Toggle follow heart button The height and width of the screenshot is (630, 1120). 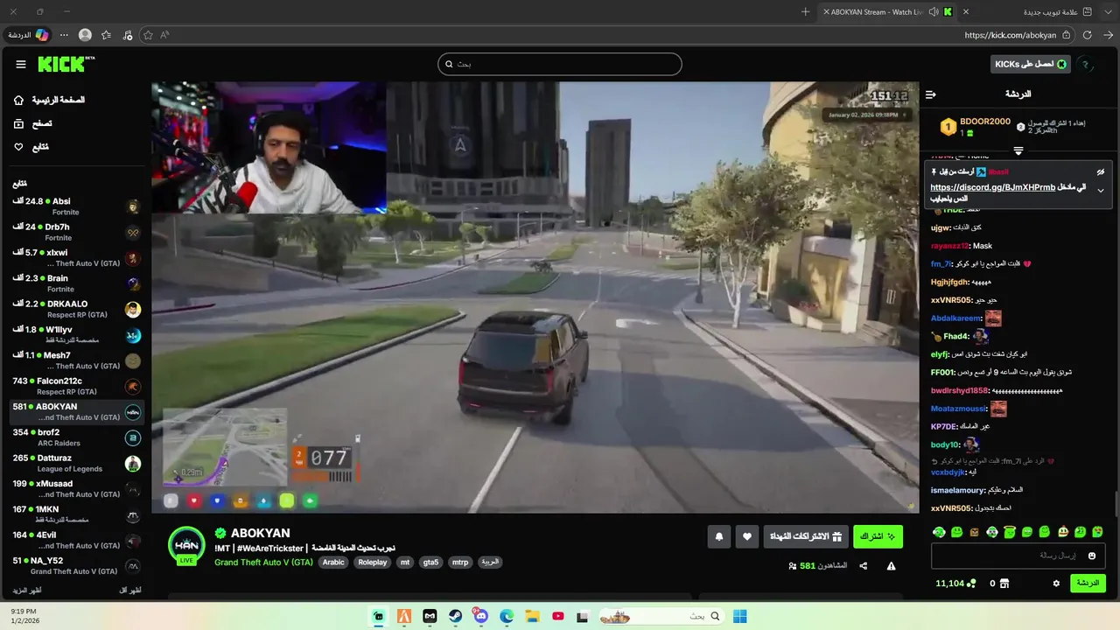coord(747,536)
